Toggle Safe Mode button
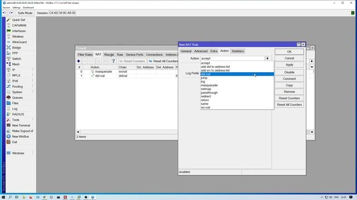Image resolution: width=357 pixels, height=200 pixels. [25, 13]
